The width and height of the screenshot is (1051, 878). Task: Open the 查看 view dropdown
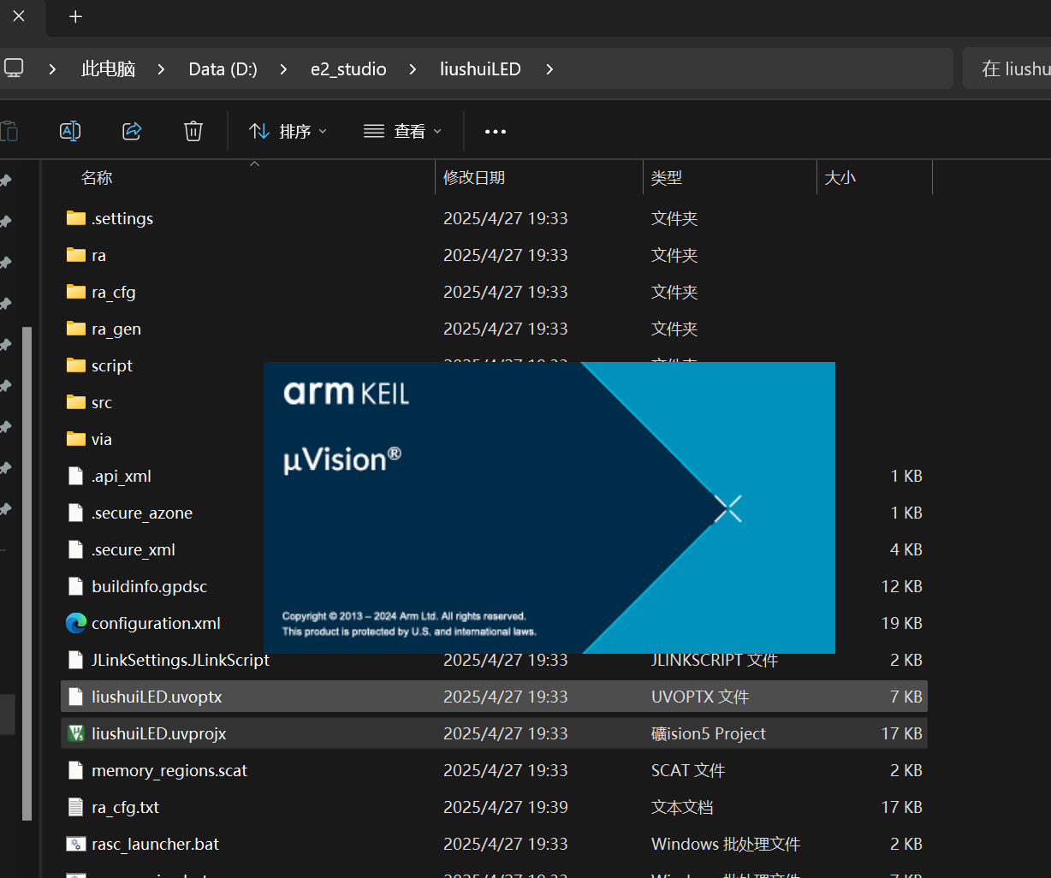pyautogui.click(x=403, y=131)
